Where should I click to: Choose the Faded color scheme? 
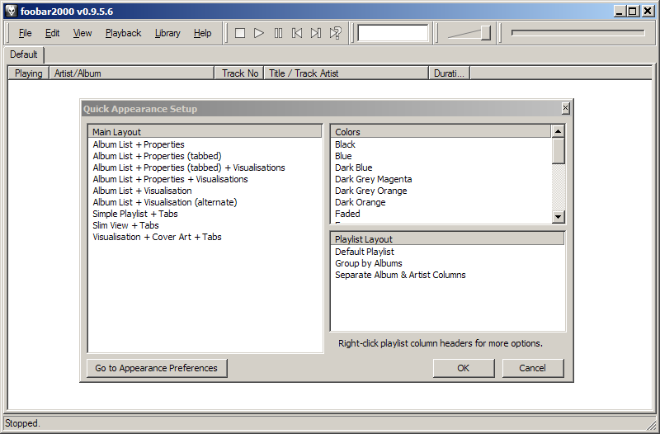tap(347, 214)
